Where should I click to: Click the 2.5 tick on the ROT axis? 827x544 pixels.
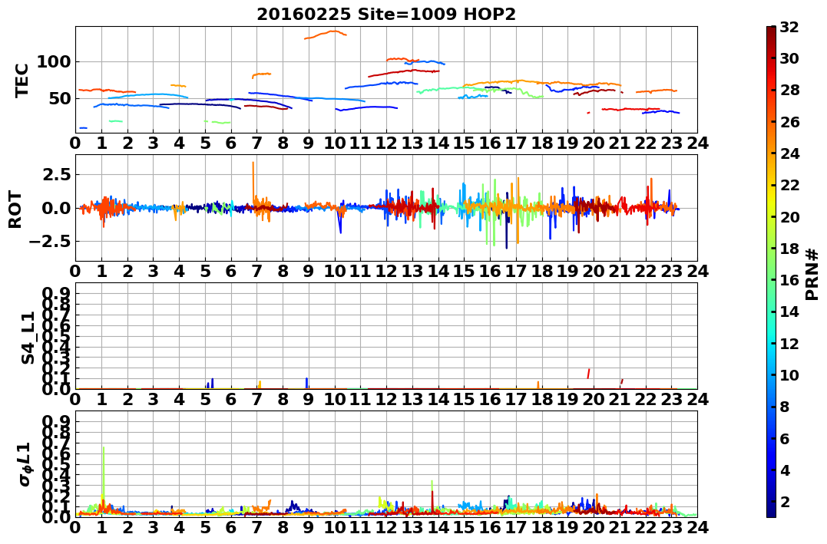pos(56,174)
